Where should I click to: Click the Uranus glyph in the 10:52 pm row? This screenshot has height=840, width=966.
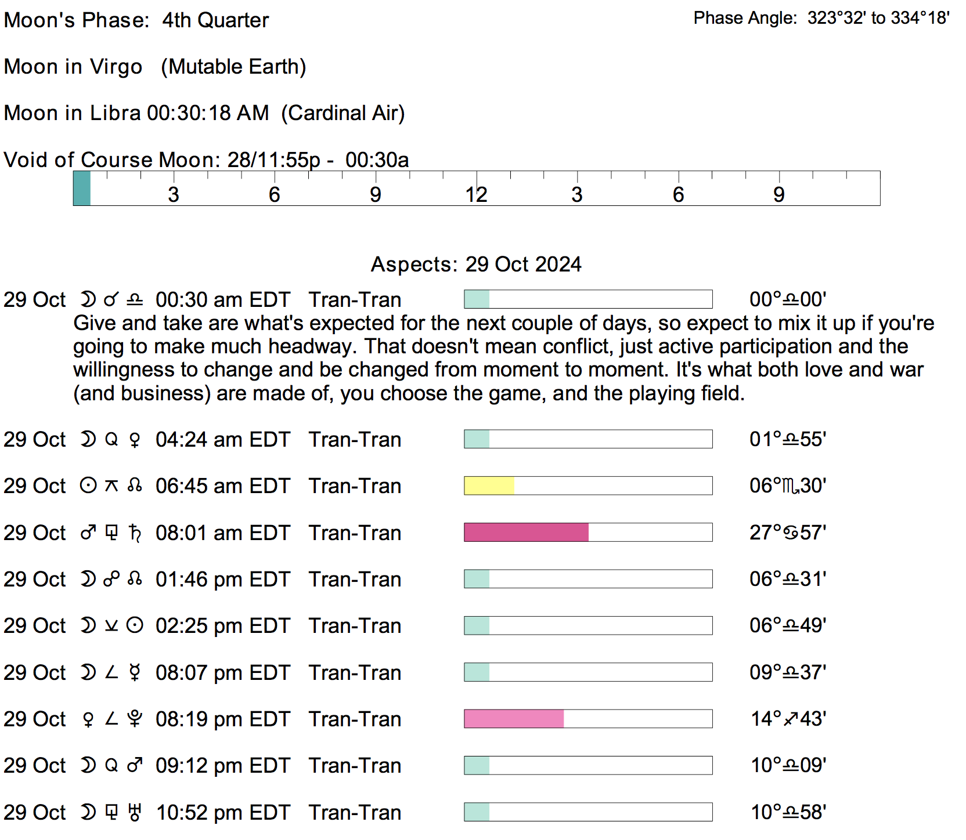[x=135, y=812]
